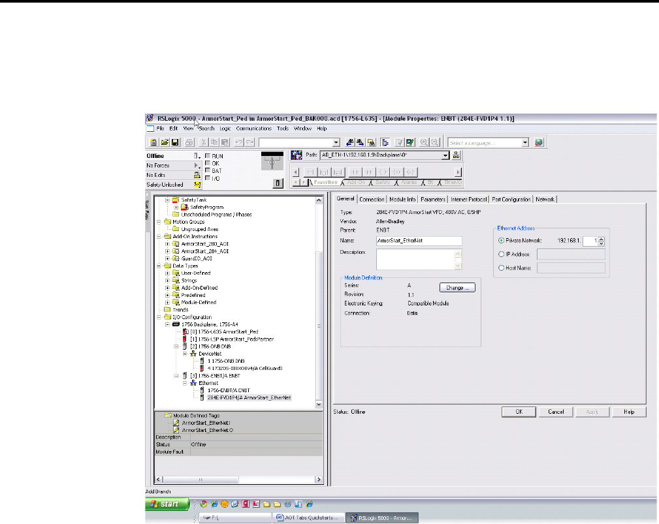The width and height of the screenshot is (659, 524).
Task: Switch to the Connection tab
Action: tap(372, 200)
